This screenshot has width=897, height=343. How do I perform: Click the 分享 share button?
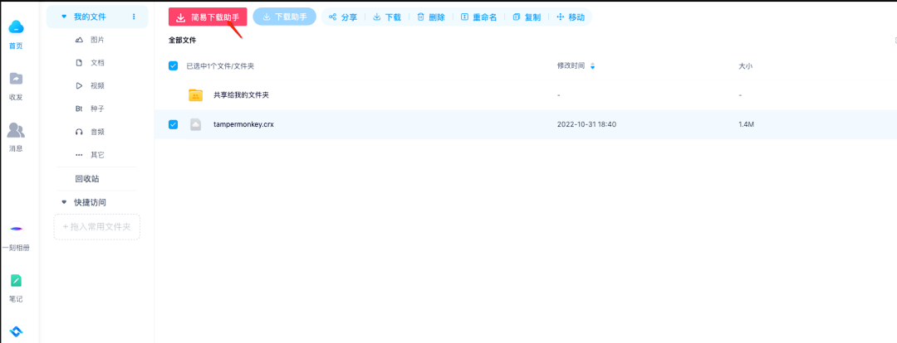[x=343, y=17]
